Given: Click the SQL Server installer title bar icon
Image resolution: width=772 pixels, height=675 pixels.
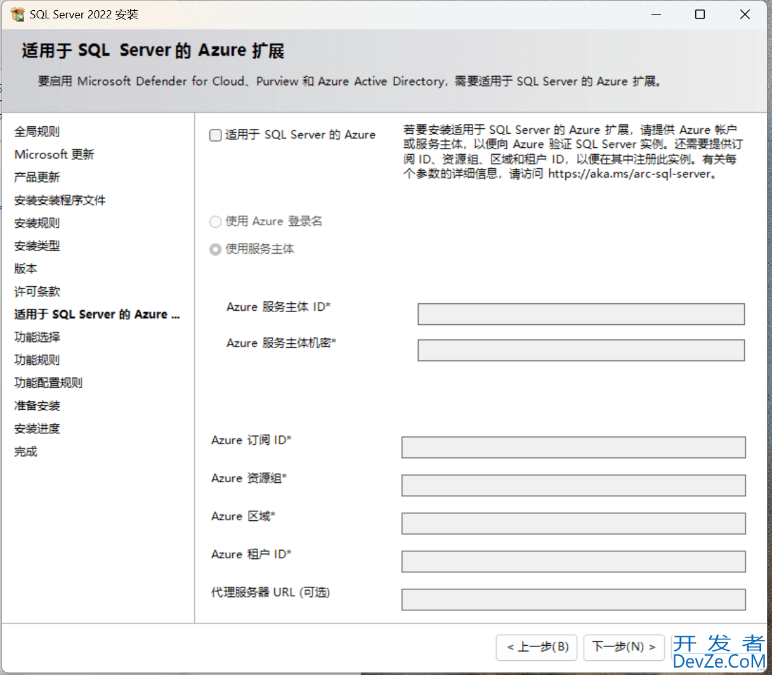Looking at the screenshot, I should [x=18, y=14].
